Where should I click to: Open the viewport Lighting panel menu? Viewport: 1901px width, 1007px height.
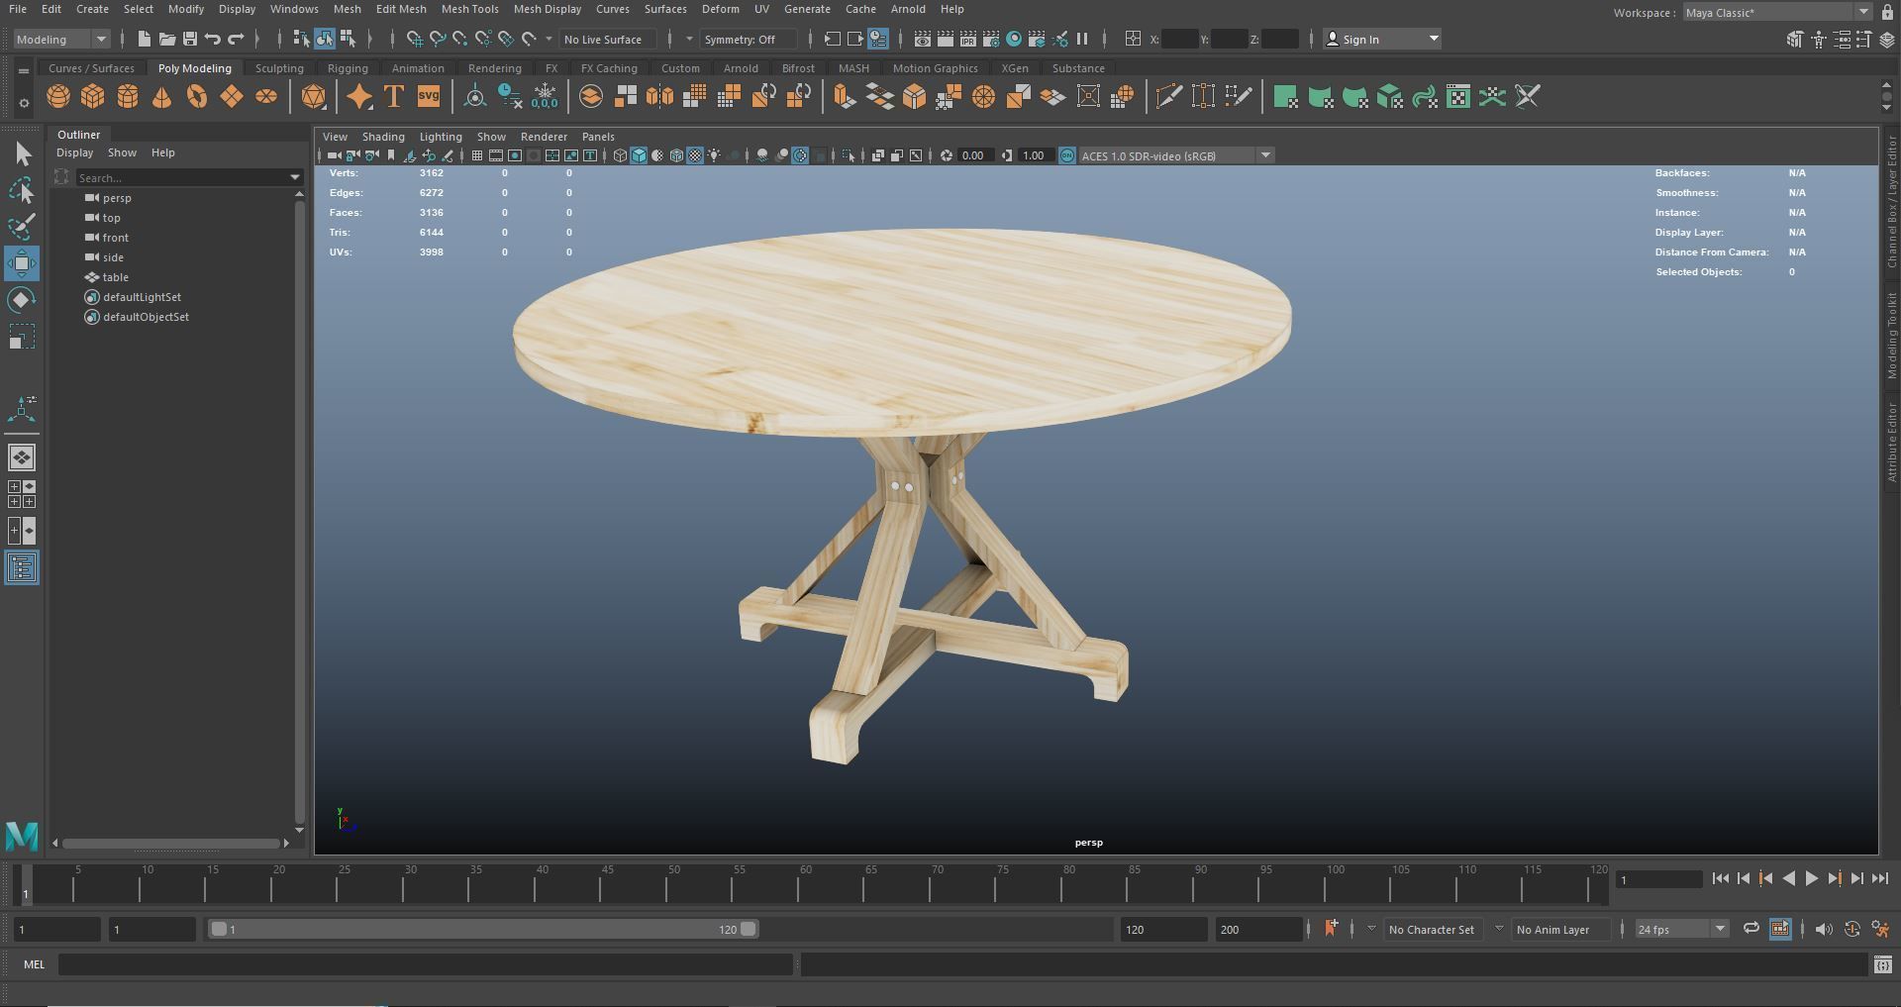click(441, 137)
